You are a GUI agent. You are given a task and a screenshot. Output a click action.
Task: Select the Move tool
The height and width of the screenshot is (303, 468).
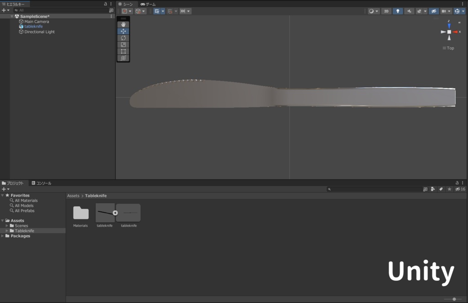coord(122,31)
